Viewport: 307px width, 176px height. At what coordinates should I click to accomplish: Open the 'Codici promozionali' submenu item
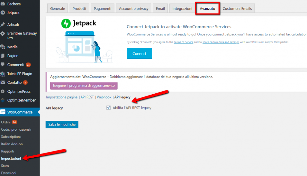[x=16, y=129]
